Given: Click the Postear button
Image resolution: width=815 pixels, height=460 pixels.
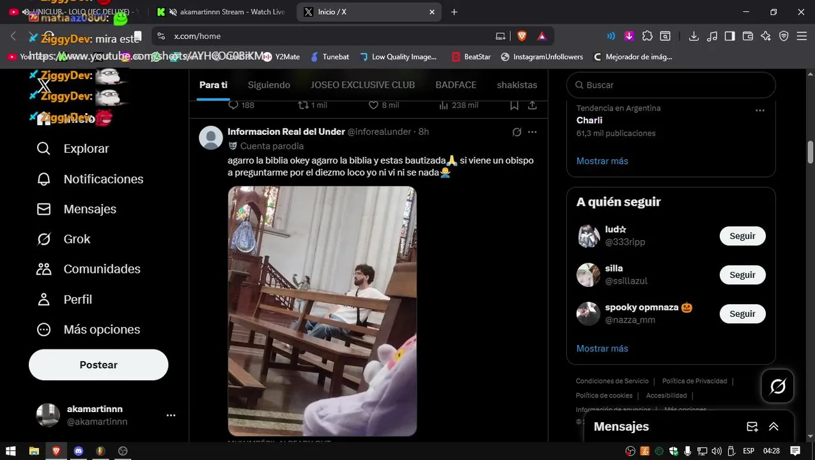Looking at the screenshot, I should click(x=98, y=365).
